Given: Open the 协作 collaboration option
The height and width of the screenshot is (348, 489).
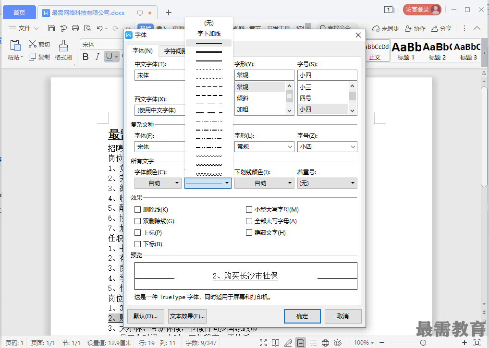Looking at the screenshot, I should 415,29.
